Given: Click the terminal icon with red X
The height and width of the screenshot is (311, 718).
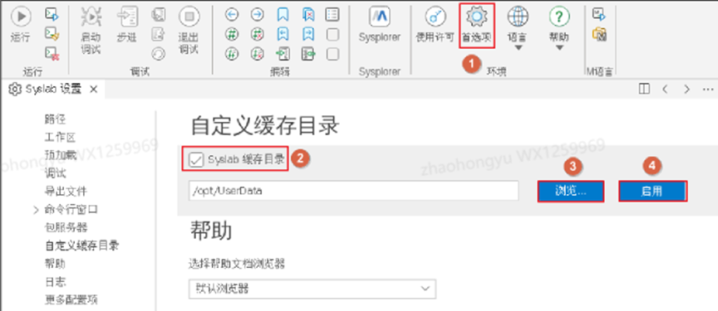Looking at the screenshot, I should [x=52, y=53].
